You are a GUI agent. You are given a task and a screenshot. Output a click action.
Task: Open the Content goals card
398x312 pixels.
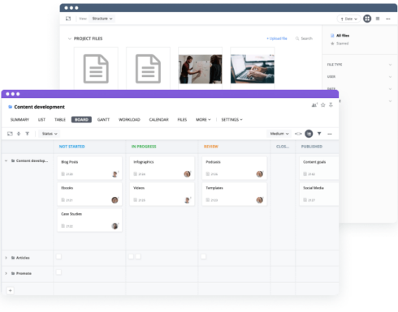[319, 168]
